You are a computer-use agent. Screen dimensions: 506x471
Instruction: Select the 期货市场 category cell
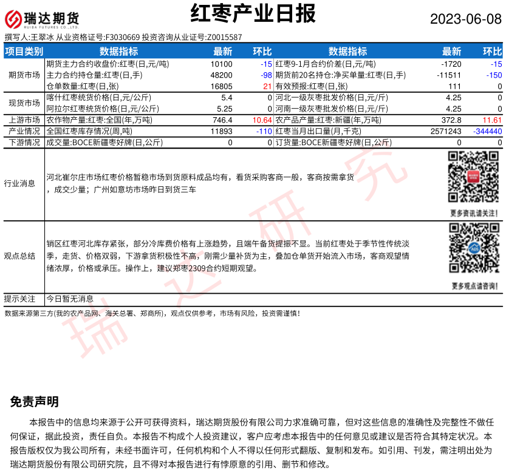[24, 75]
